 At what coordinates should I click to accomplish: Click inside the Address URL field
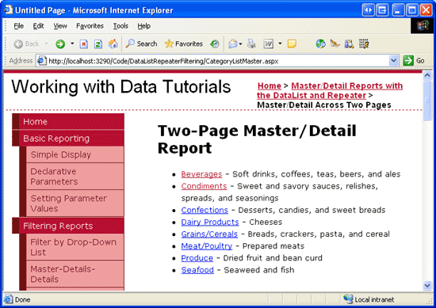click(x=217, y=61)
